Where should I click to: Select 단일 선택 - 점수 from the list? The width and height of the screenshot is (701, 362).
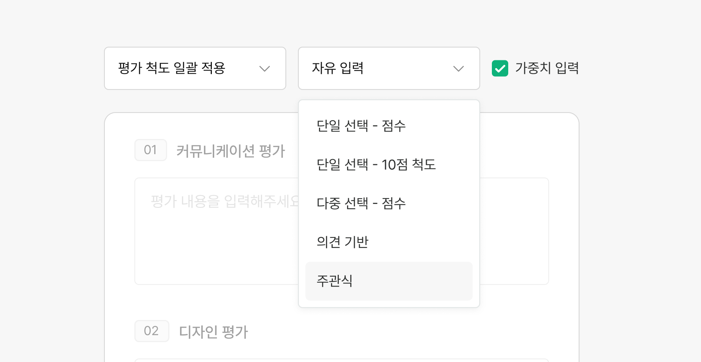tap(361, 126)
